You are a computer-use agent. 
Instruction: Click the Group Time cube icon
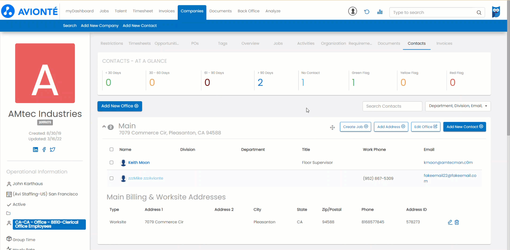point(9,239)
